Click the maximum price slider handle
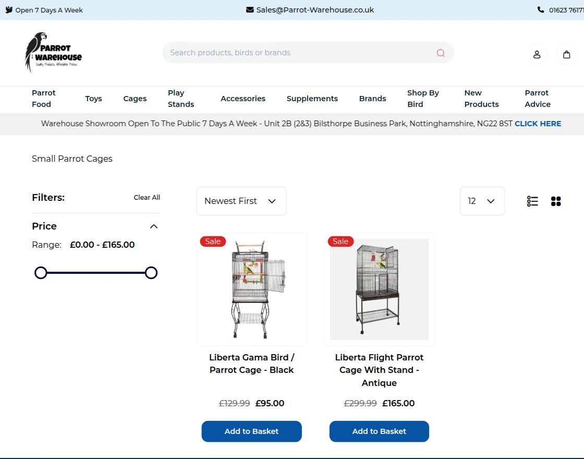Viewport: 584px width, 459px height. [151, 273]
